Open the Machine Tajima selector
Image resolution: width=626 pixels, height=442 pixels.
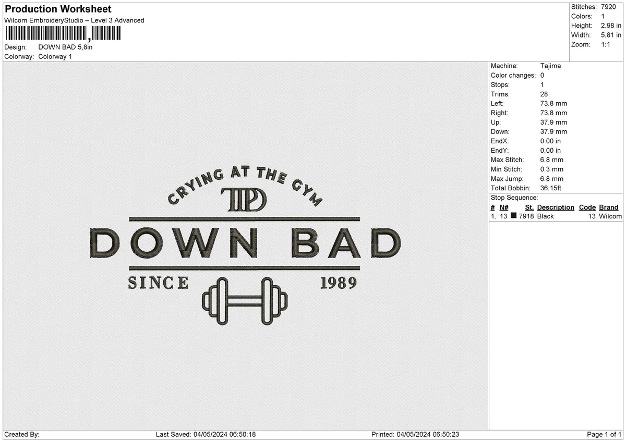(552, 66)
